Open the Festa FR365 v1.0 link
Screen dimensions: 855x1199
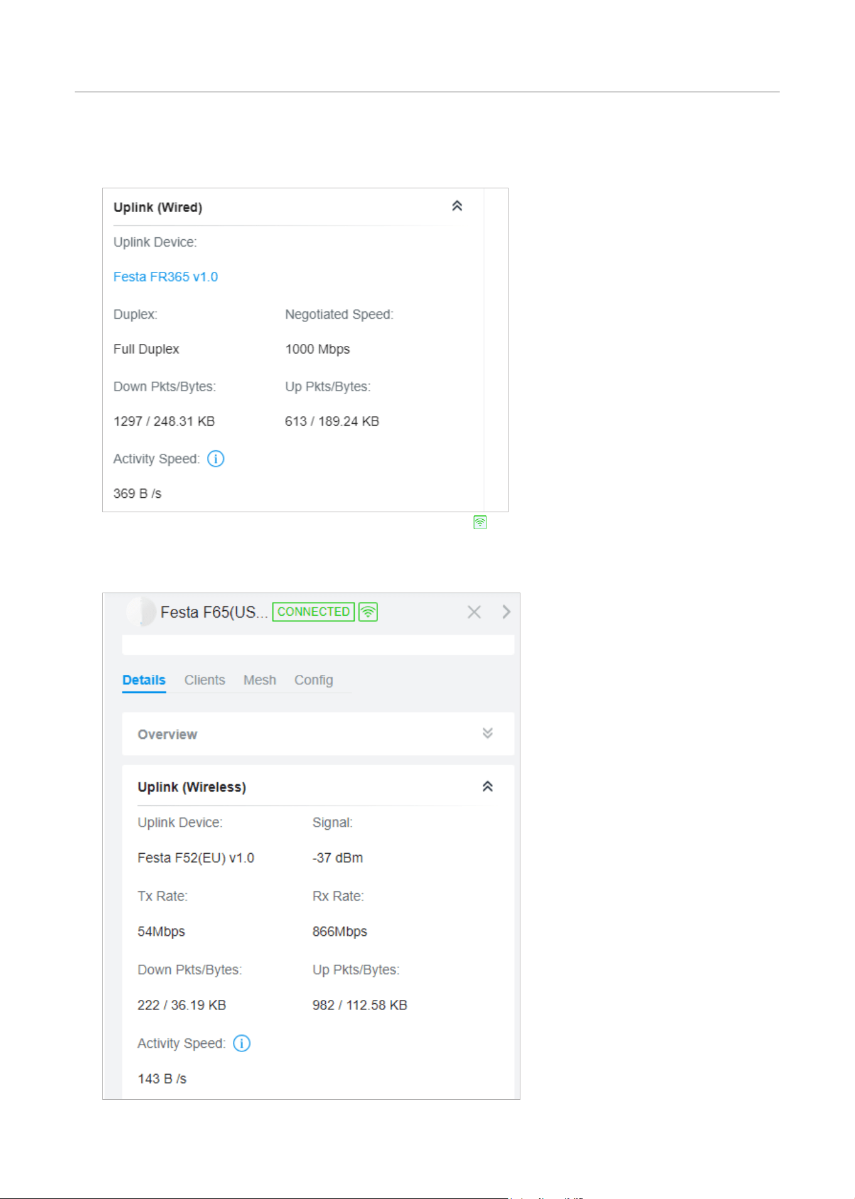point(166,277)
